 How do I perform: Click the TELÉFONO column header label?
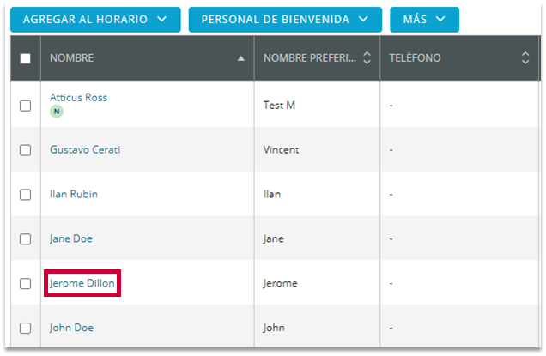(x=415, y=58)
